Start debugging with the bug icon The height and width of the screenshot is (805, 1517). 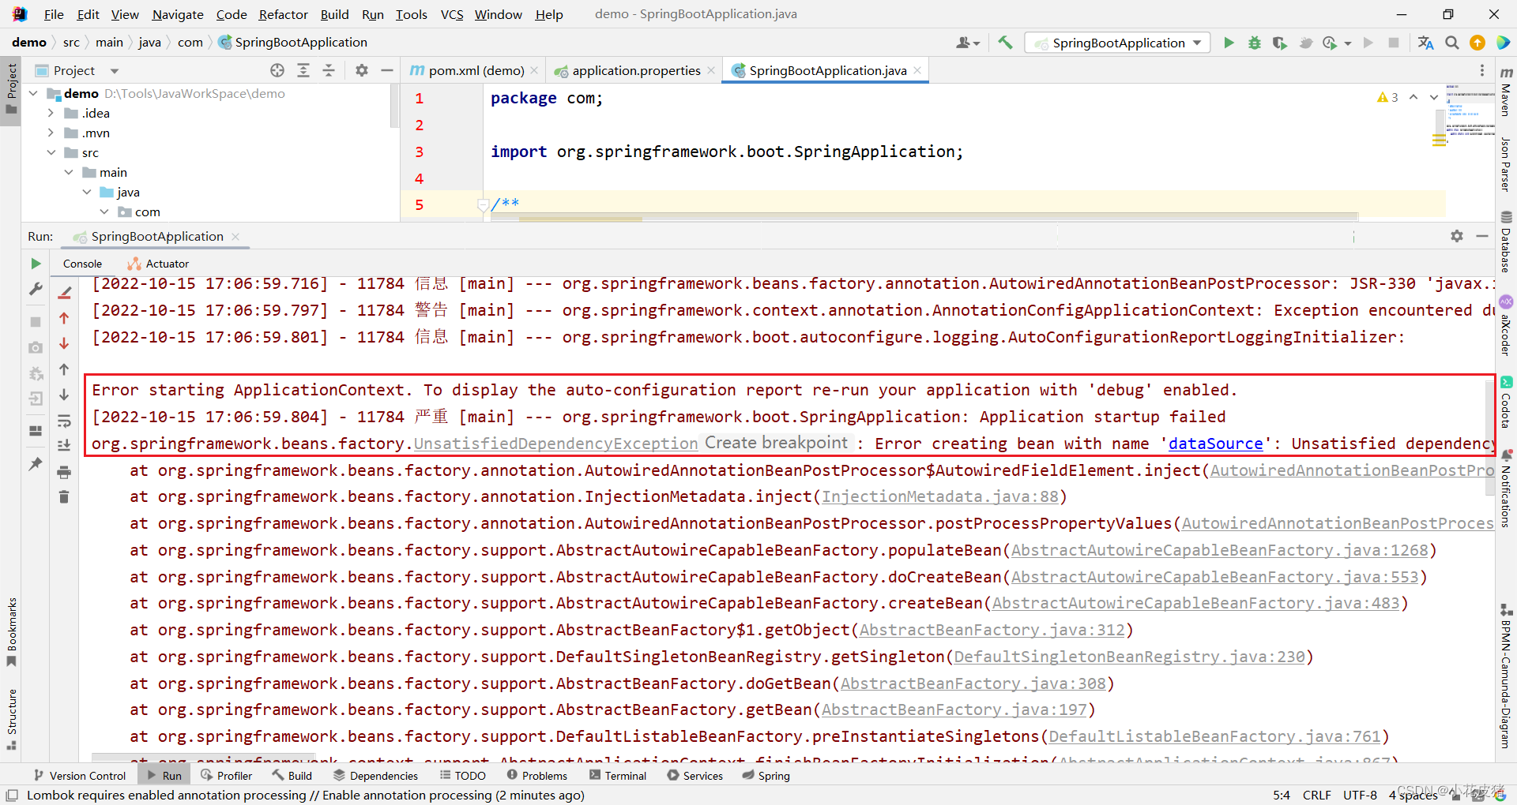click(x=1254, y=43)
